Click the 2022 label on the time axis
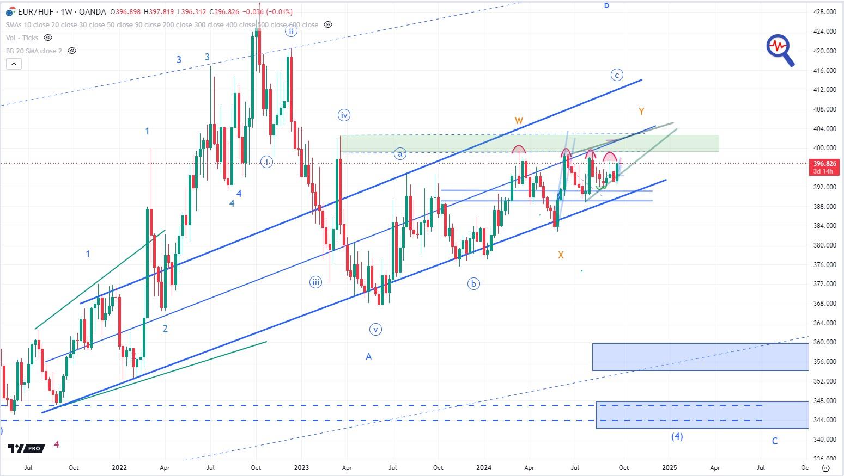The image size is (844, 476). (119, 467)
